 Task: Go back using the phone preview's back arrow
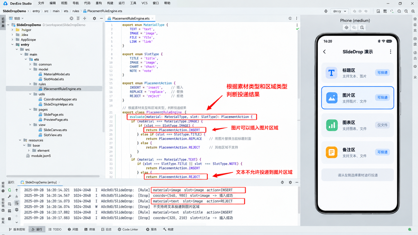coord(324,52)
